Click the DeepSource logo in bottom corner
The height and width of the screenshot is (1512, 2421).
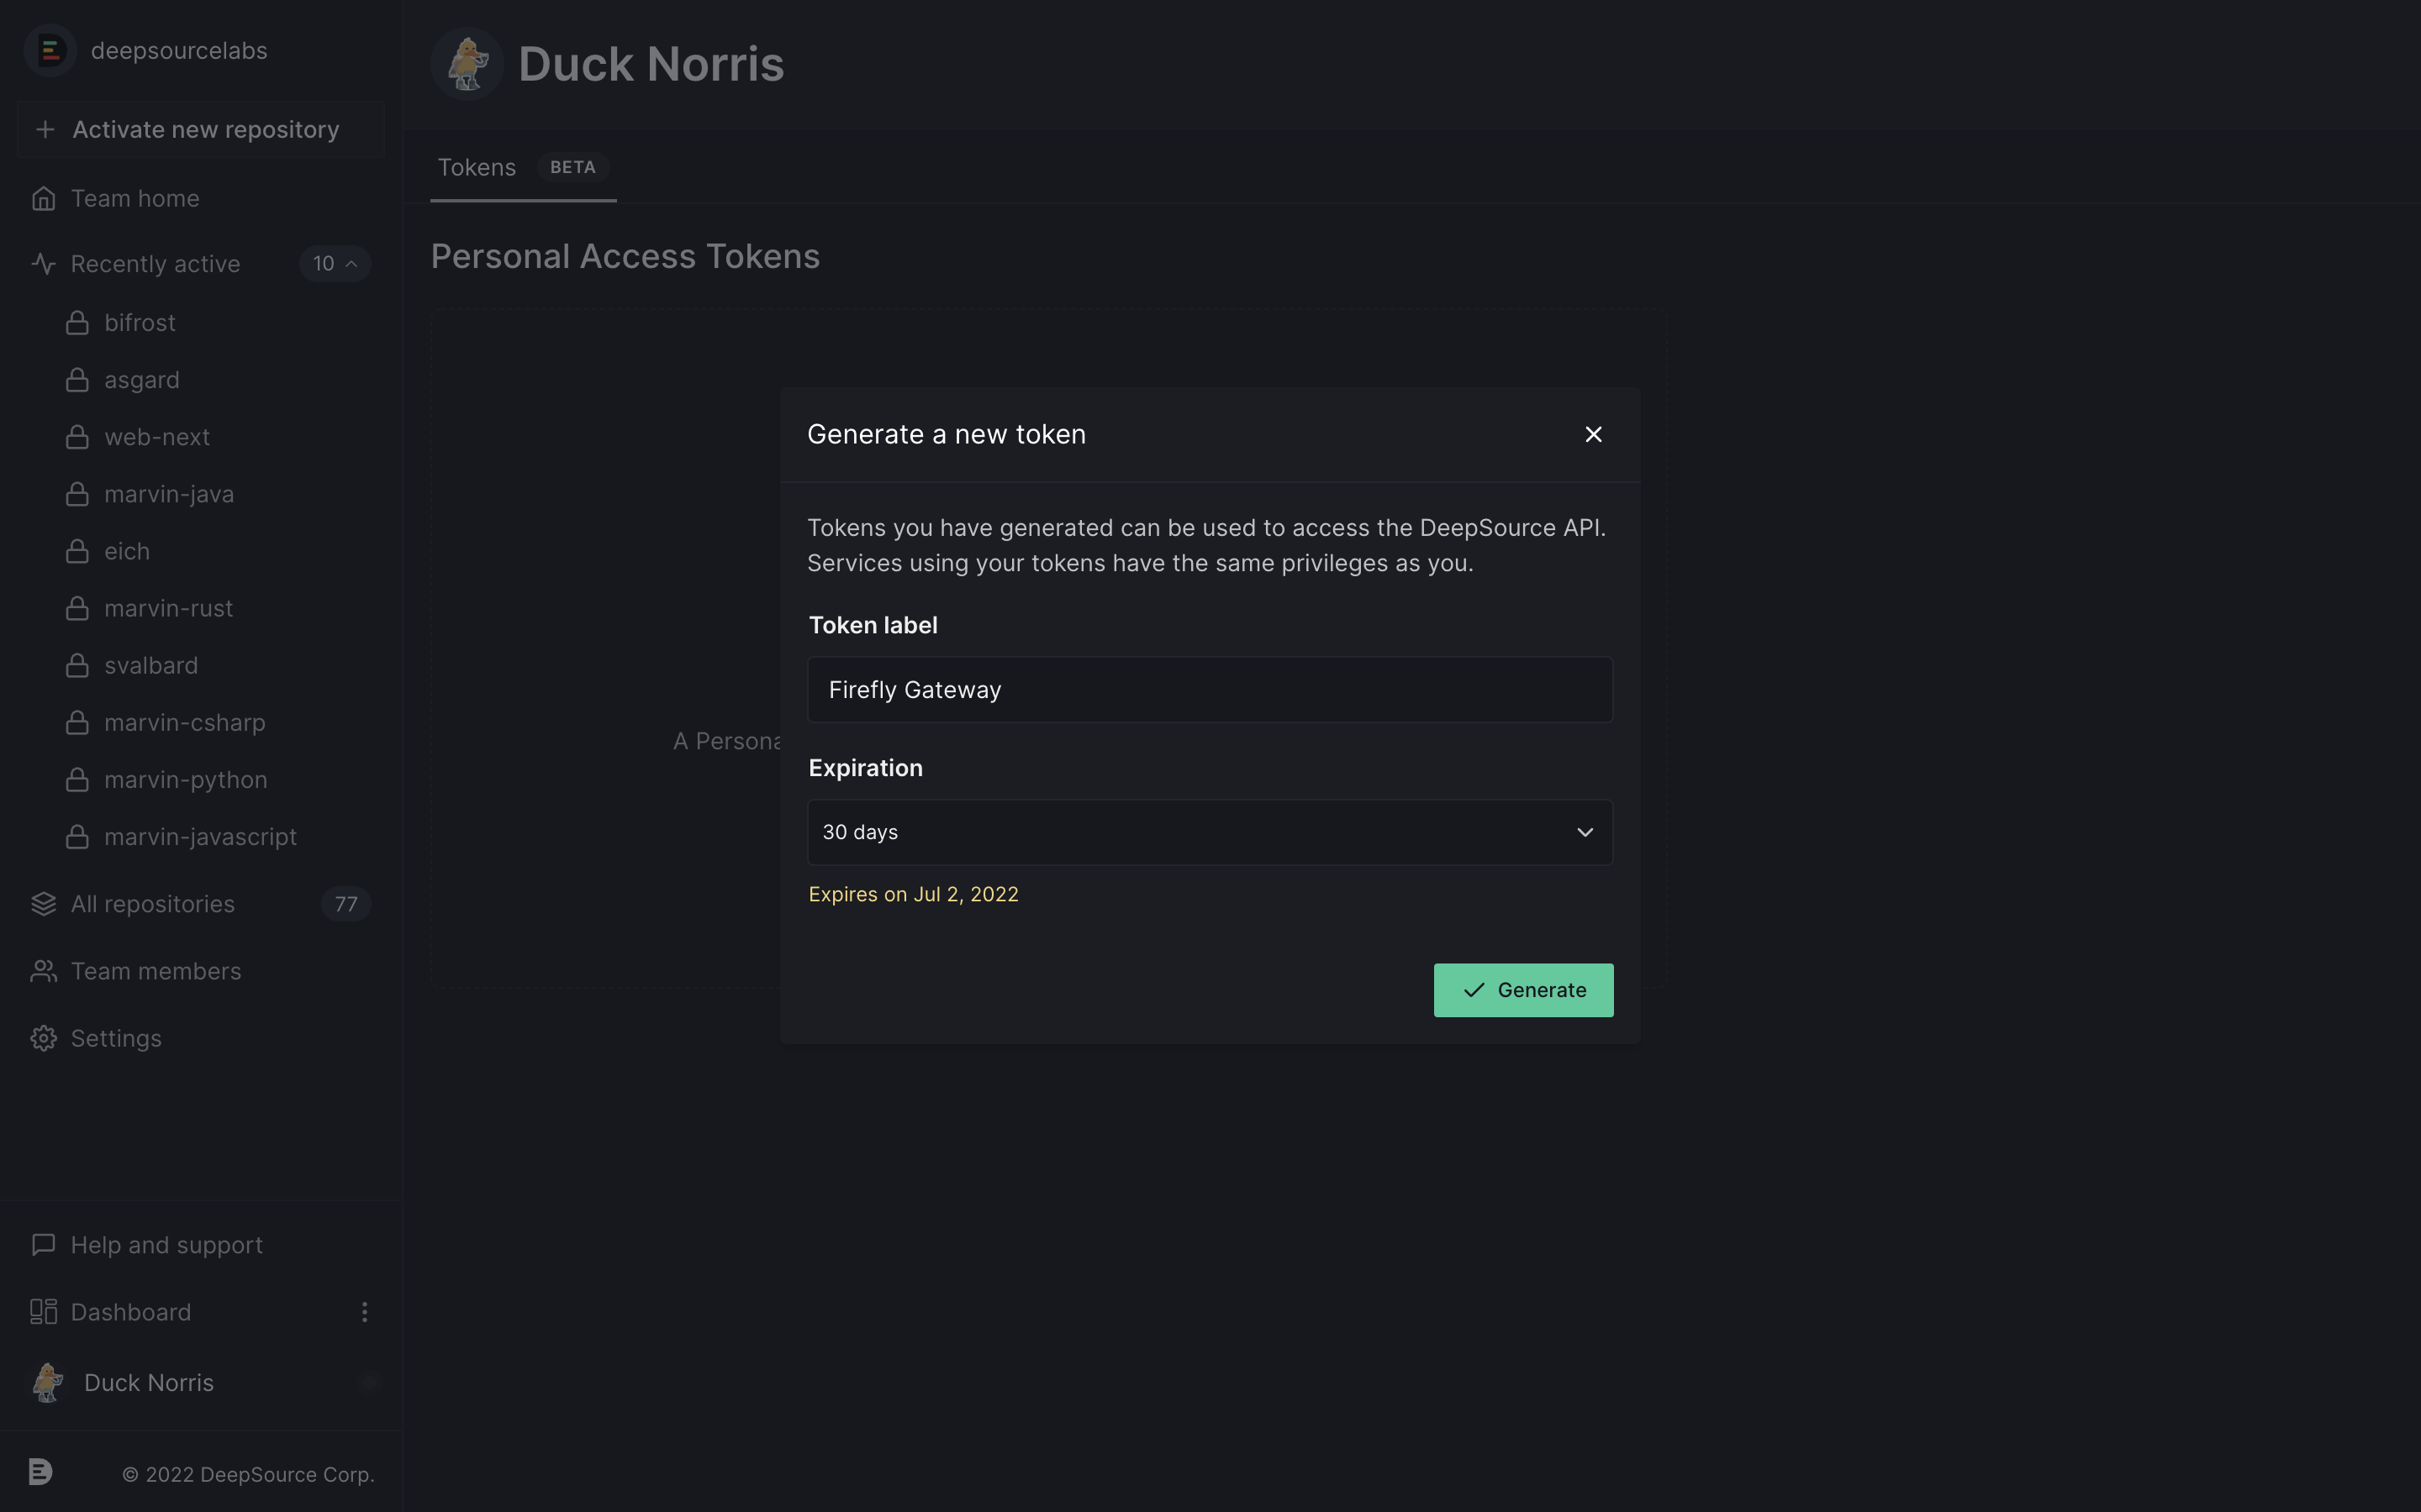pyautogui.click(x=41, y=1472)
